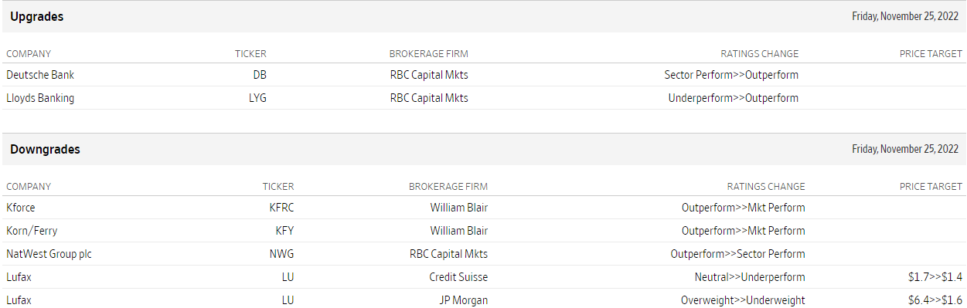Click the Deutsche Bank company name

tap(40, 75)
